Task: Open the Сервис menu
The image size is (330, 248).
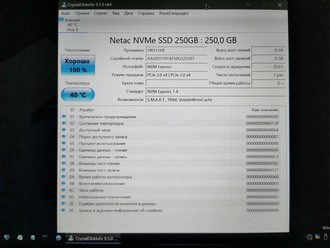Action: click(100, 13)
